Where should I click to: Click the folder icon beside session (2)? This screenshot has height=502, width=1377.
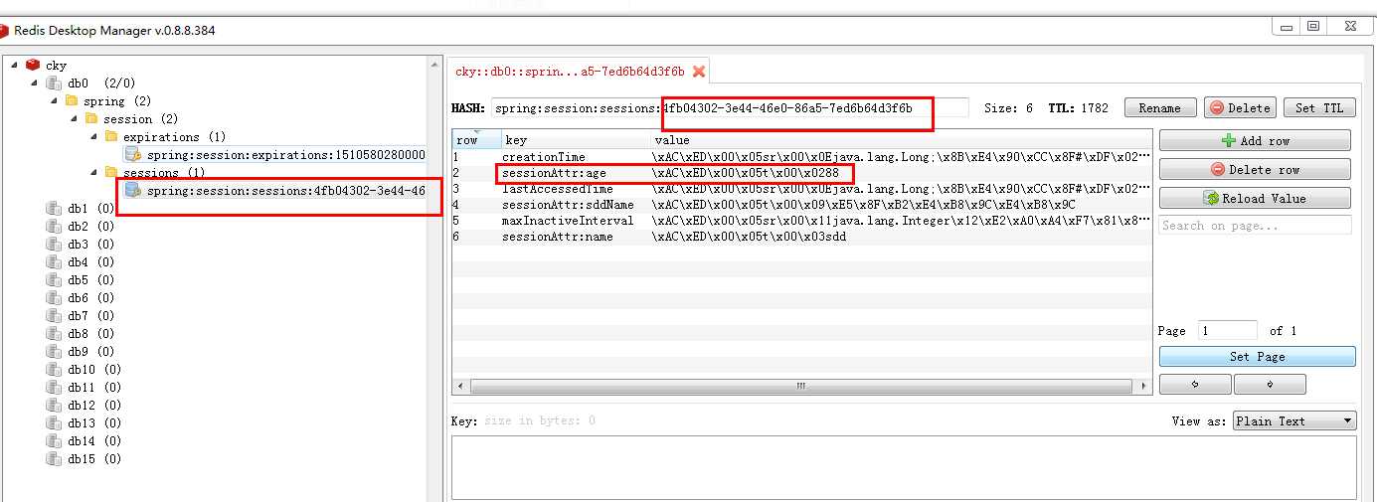(x=91, y=119)
